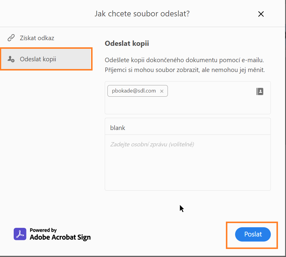Screen dimensions: 286x257
Task: Select the pbokade@sdl.com recipient chip
Action: (x=134, y=91)
